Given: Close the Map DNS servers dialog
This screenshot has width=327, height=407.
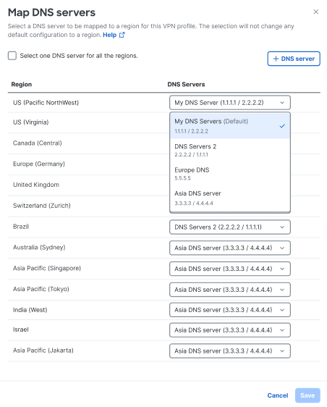Looking at the screenshot, I should click(x=315, y=12).
